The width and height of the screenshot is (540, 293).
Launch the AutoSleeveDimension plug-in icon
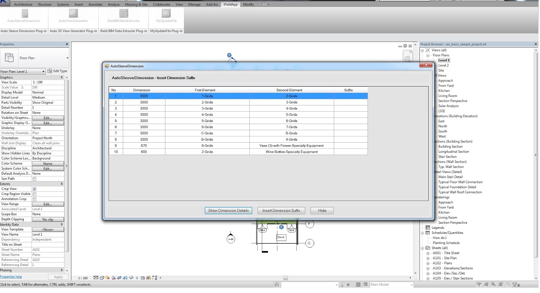tap(25, 13)
